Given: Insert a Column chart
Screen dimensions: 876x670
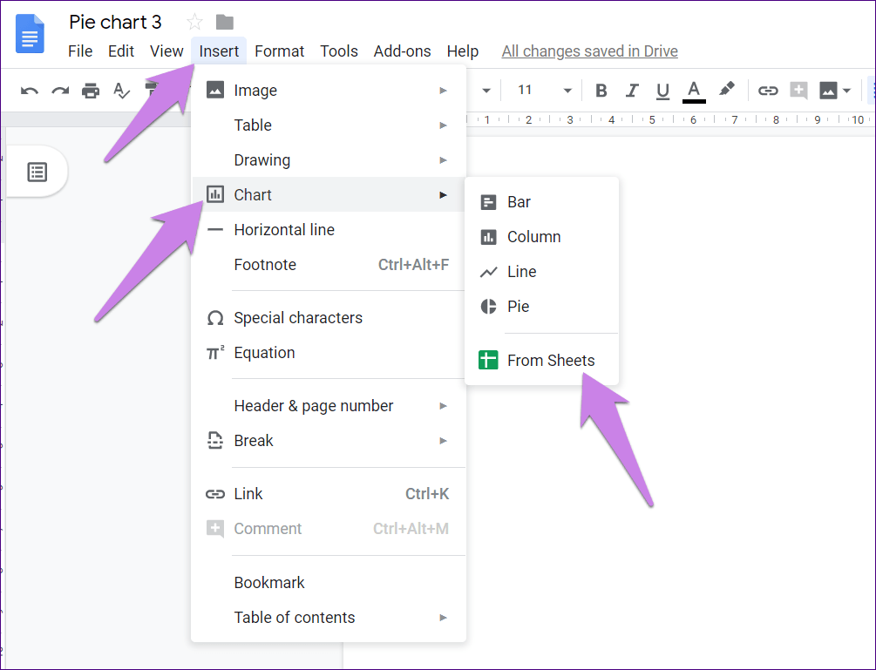Looking at the screenshot, I should coord(542,237).
